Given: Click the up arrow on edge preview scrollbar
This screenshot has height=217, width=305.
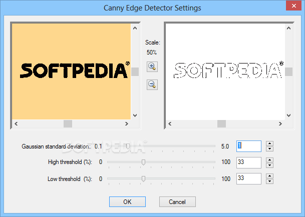Looking at the screenshot, I should coord(289,28).
